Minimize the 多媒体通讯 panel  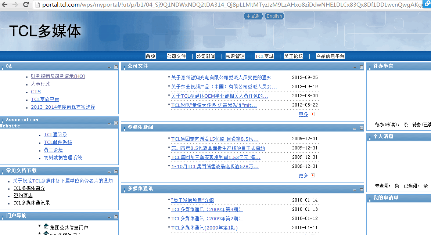click(355, 190)
